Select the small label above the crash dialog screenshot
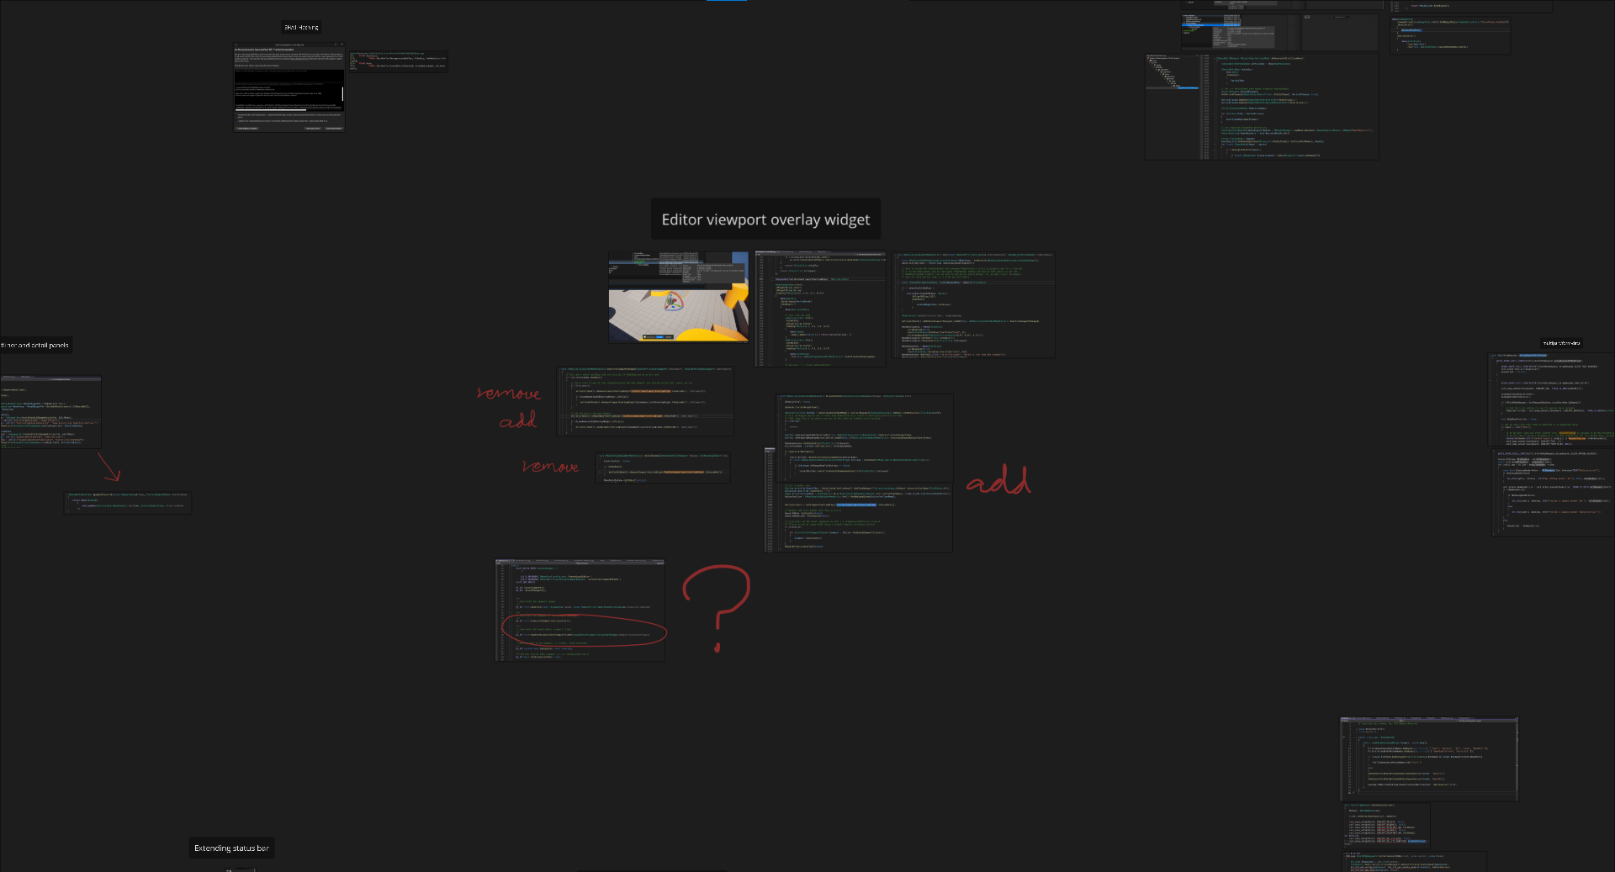The width and height of the screenshot is (1615, 872). [x=301, y=28]
